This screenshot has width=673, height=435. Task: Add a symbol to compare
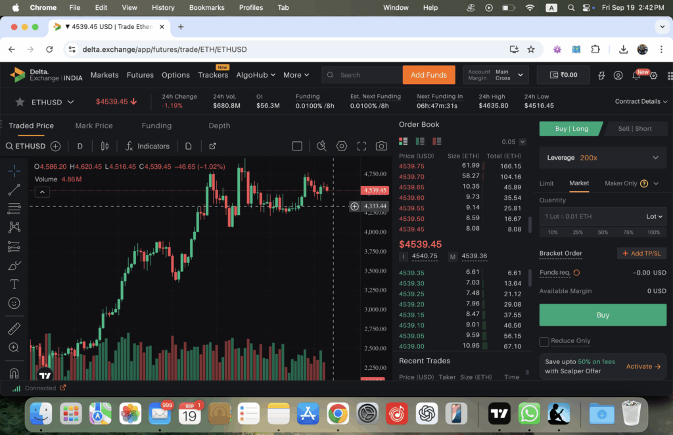55,147
